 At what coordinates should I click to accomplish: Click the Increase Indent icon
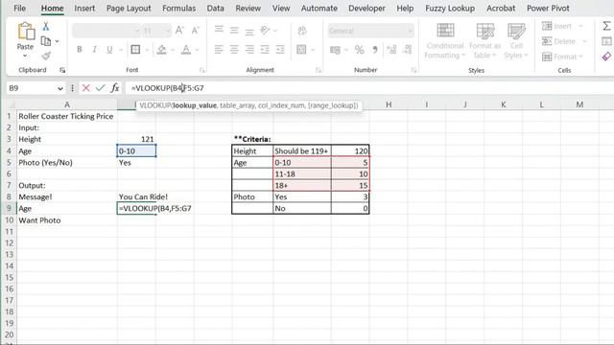(280, 49)
